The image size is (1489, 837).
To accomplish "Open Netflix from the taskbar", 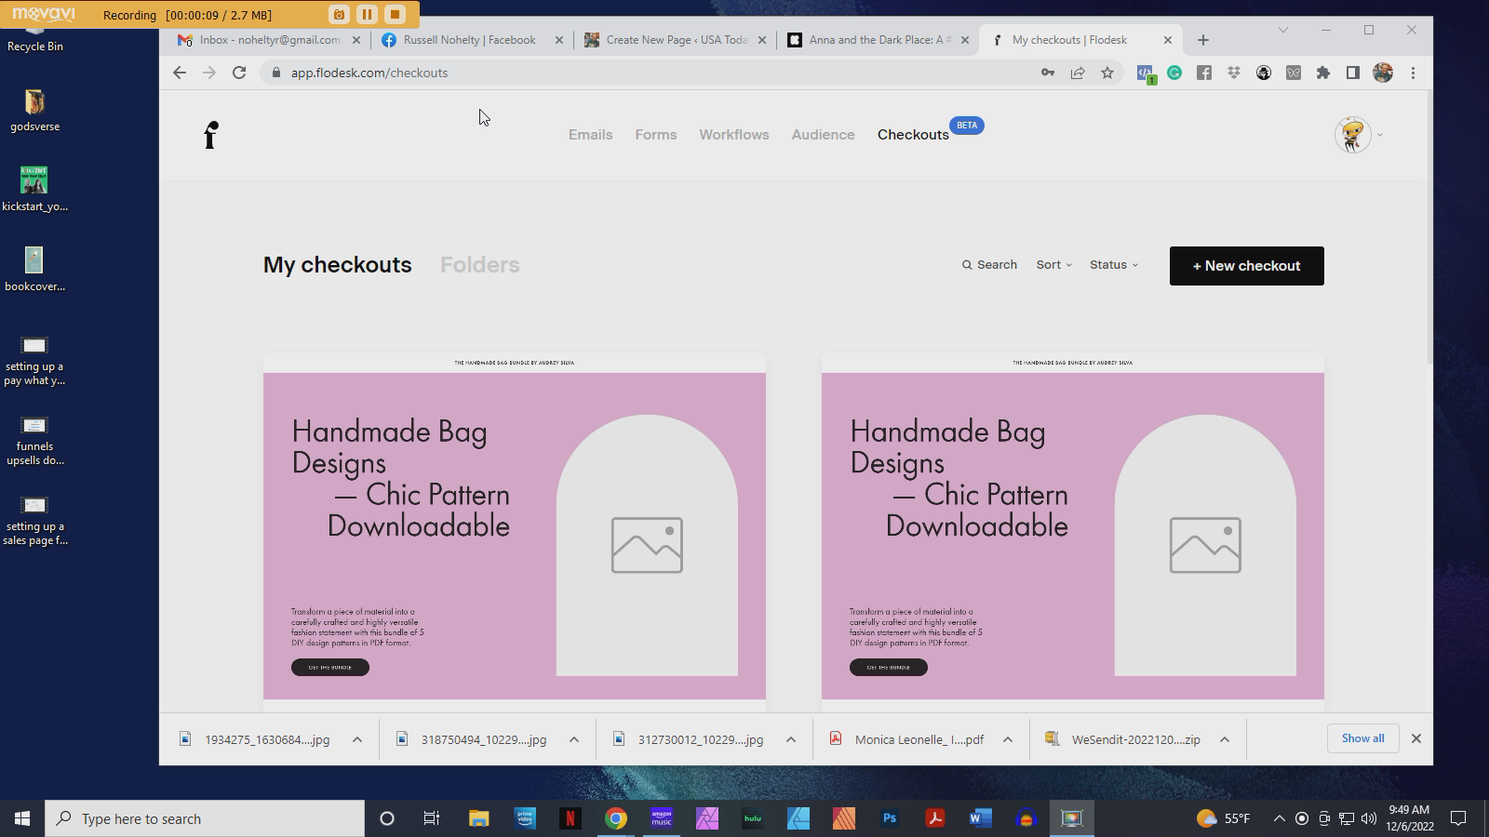I will [x=571, y=818].
